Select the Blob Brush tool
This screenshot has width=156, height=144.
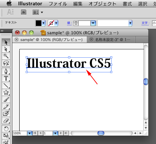(x=6, y=113)
